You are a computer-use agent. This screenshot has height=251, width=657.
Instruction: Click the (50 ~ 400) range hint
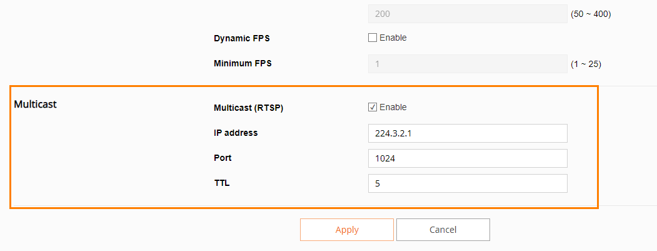tap(591, 14)
